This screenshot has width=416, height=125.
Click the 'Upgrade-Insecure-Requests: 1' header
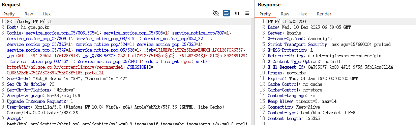40,102
